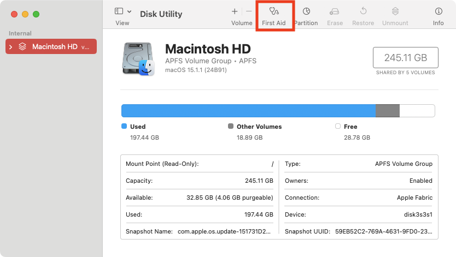Click the Disk Utility window title
456x257 pixels.
(161, 14)
